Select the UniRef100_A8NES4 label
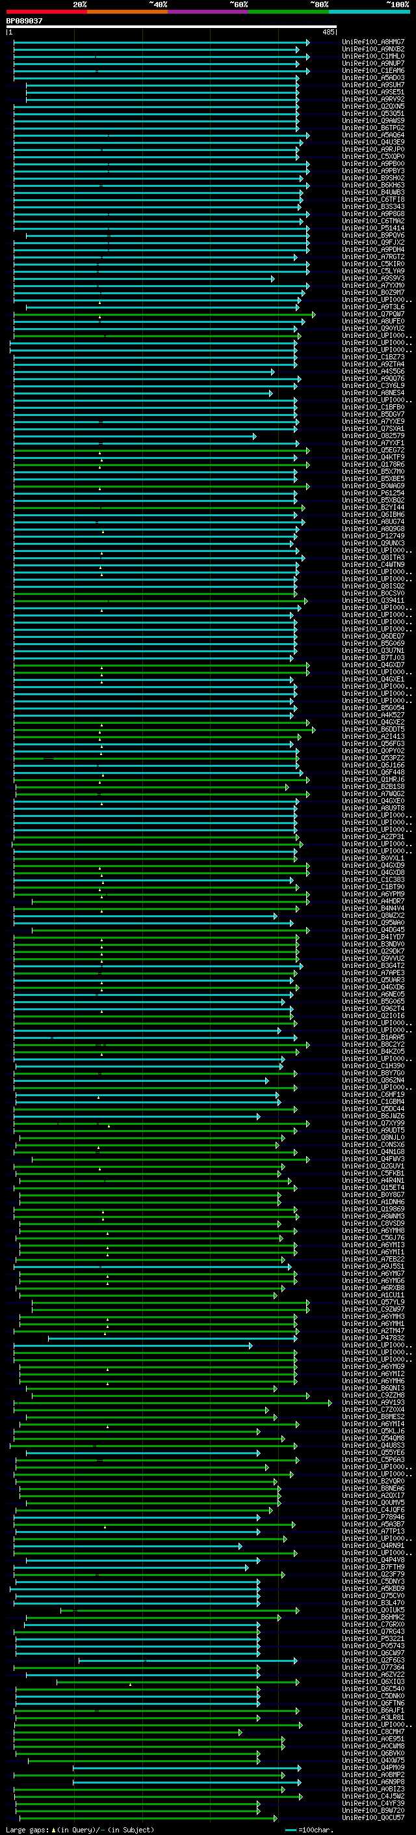The width and height of the screenshot is (416, 1835). point(373,393)
